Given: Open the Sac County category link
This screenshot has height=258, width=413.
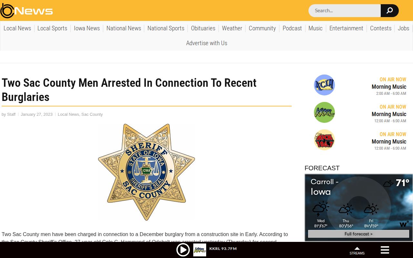Looking at the screenshot, I should [x=92, y=114].
